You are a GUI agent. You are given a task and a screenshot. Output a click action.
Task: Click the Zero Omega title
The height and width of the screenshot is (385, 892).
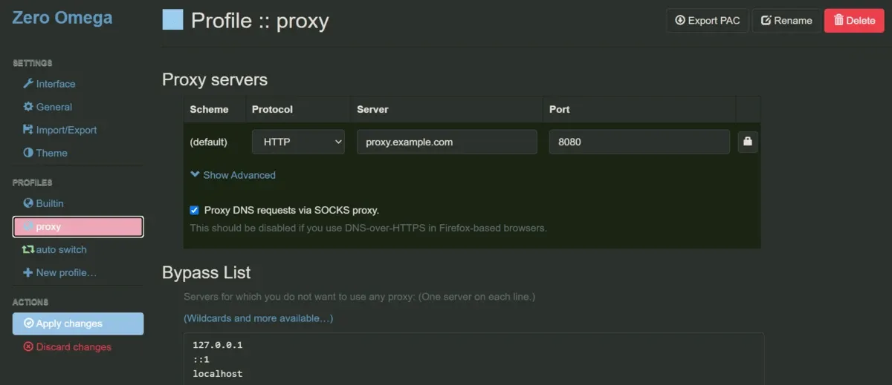click(x=62, y=18)
